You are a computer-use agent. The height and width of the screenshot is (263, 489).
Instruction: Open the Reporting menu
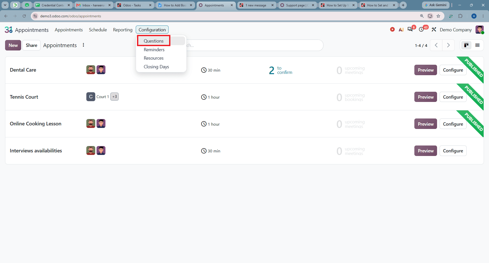click(123, 30)
